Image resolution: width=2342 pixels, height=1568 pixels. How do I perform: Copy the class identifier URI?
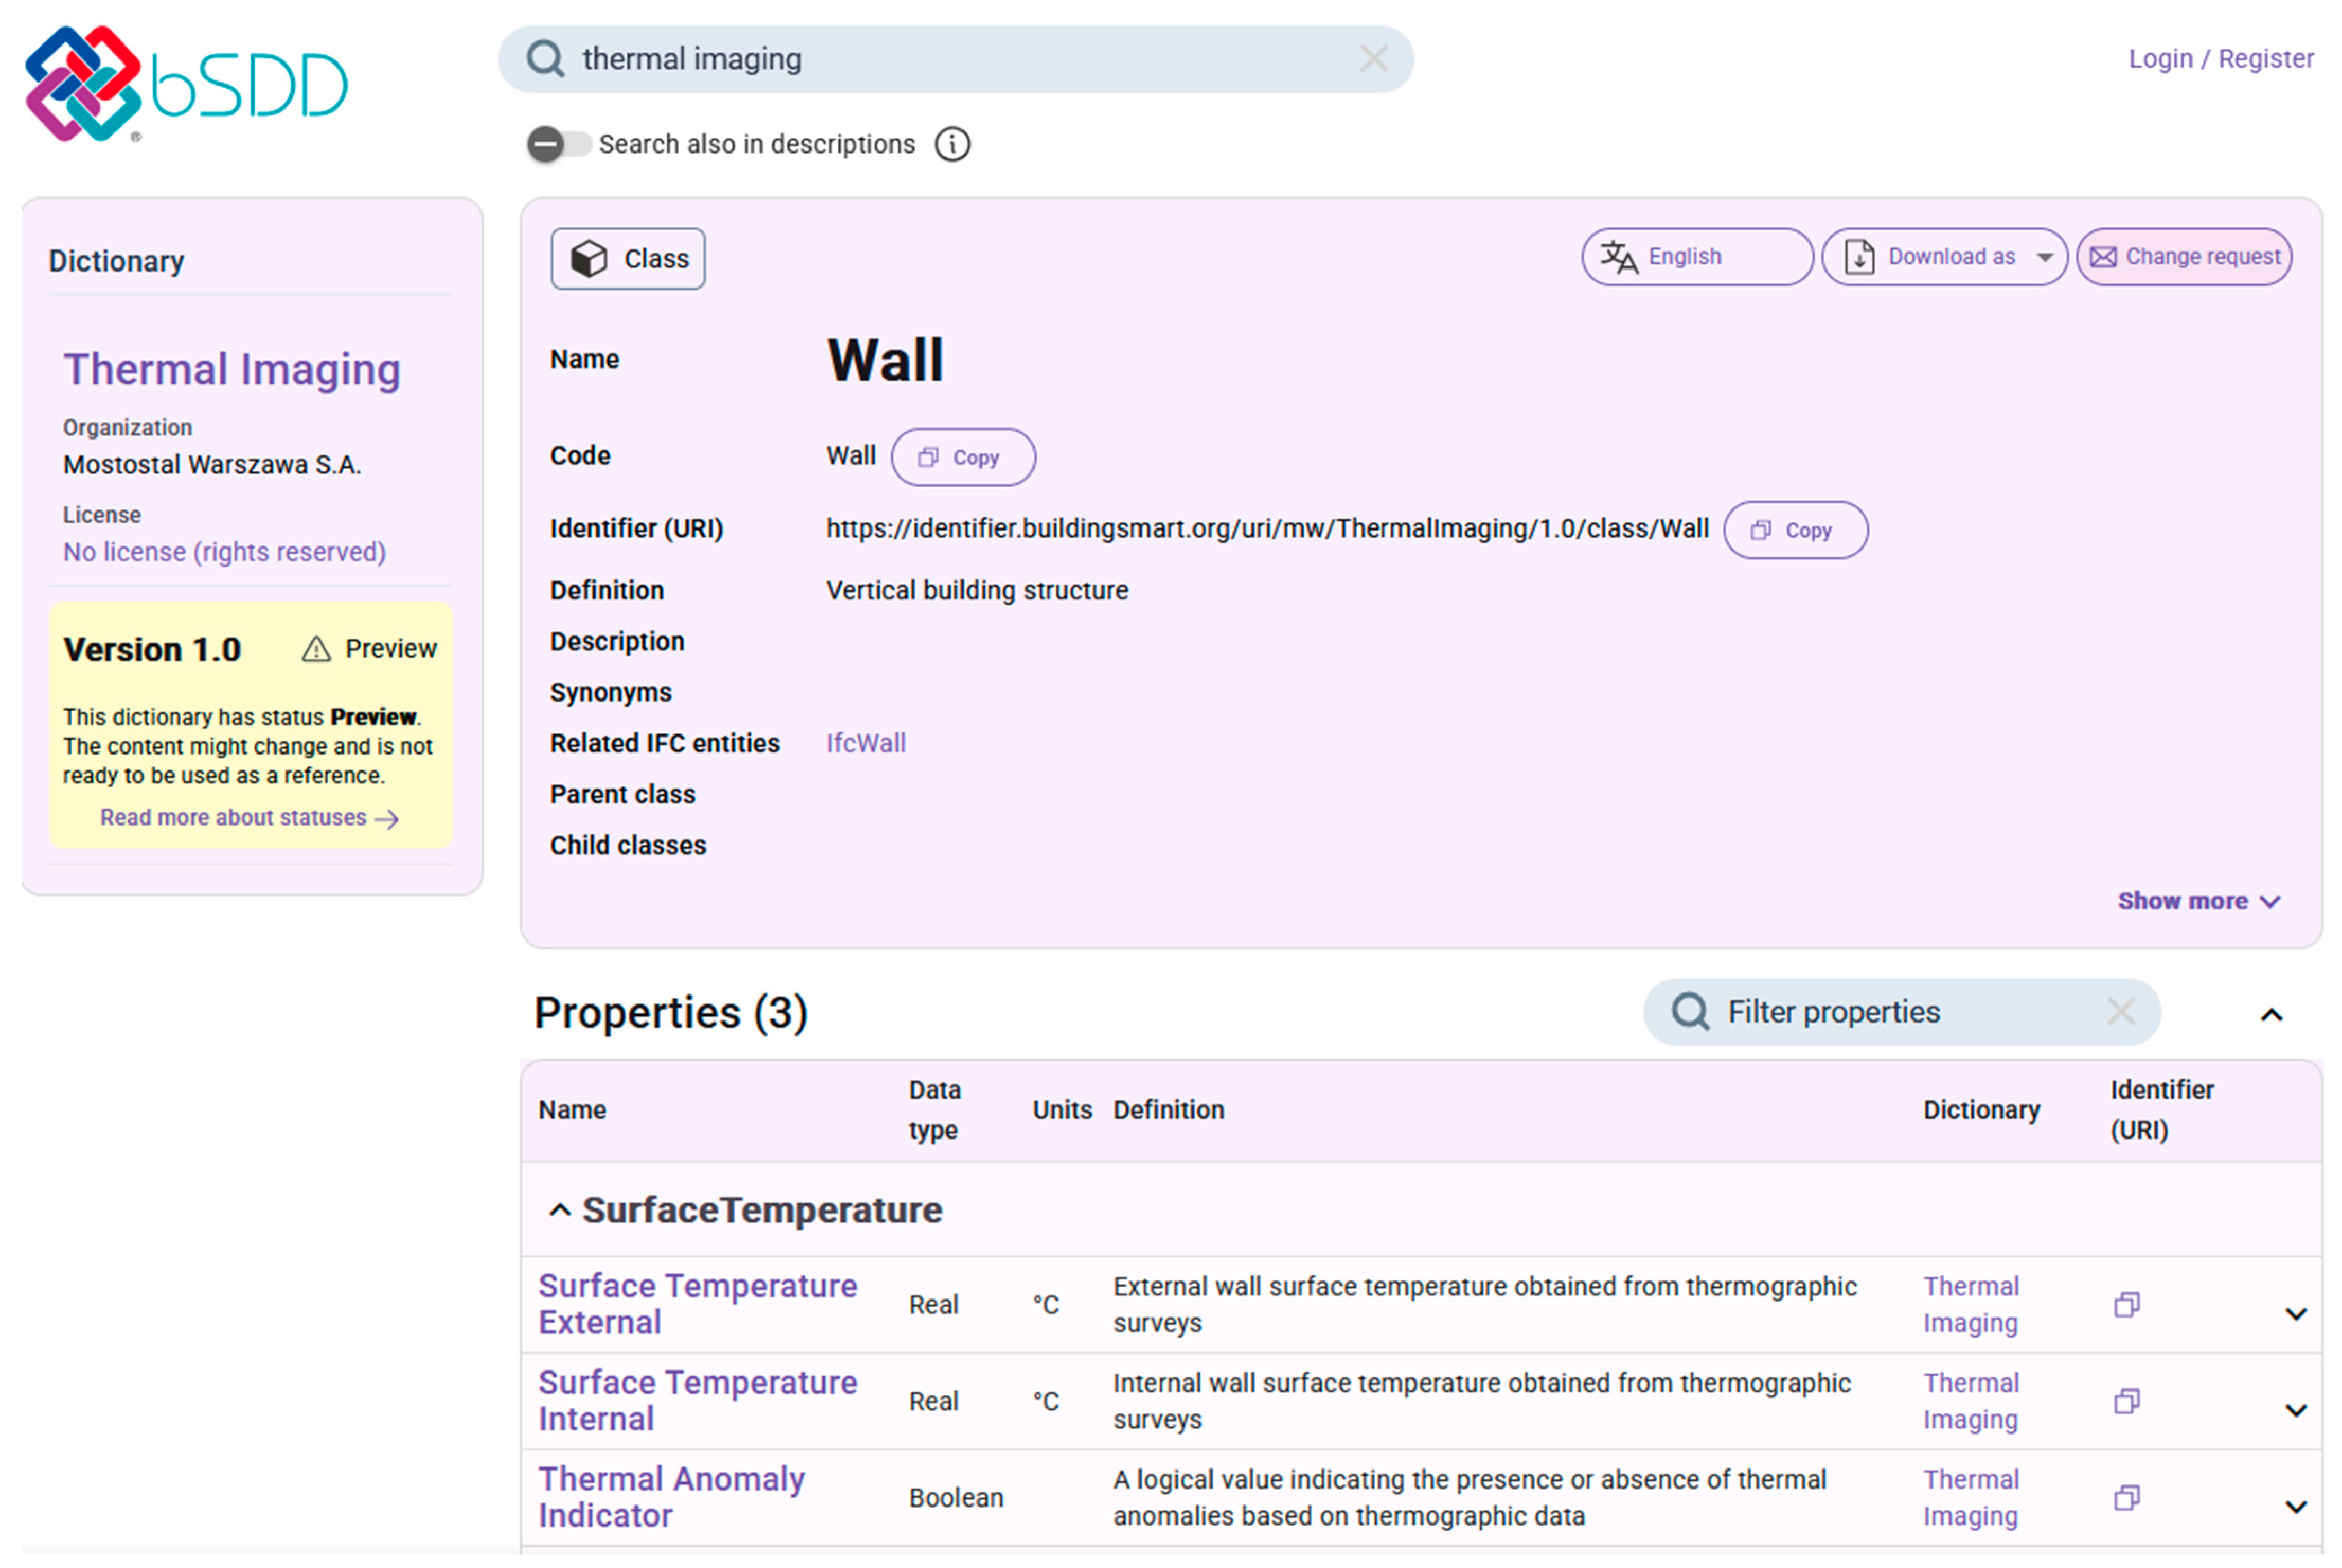(1795, 531)
